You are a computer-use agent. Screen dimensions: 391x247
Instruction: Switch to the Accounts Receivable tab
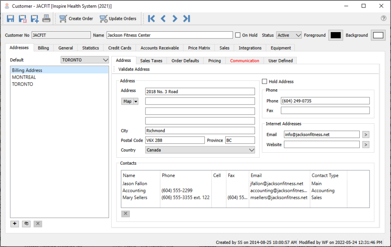(x=160, y=48)
